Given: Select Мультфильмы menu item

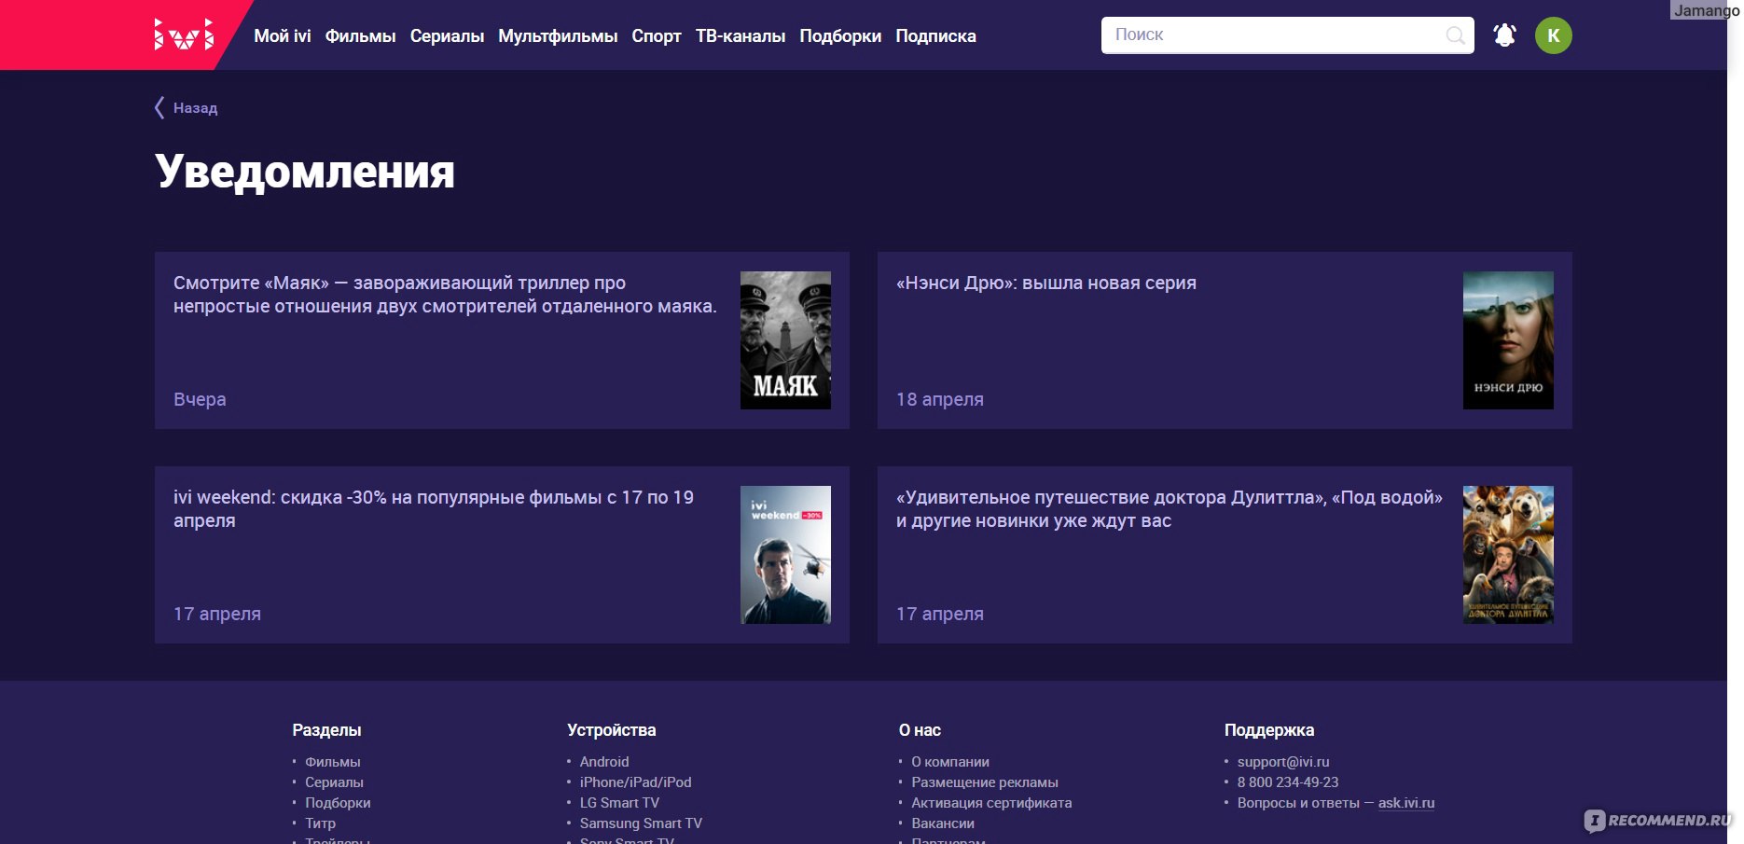Looking at the screenshot, I should [x=558, y=35].
